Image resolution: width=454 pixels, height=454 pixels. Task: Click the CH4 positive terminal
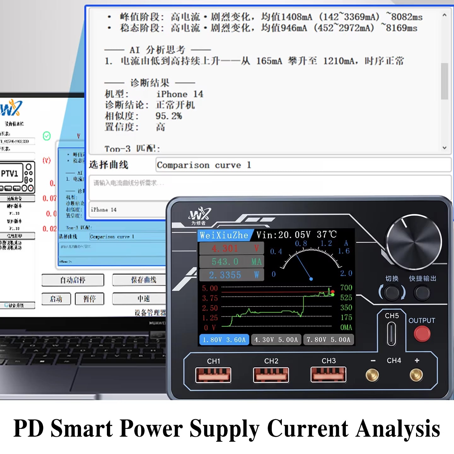[416, 375]
